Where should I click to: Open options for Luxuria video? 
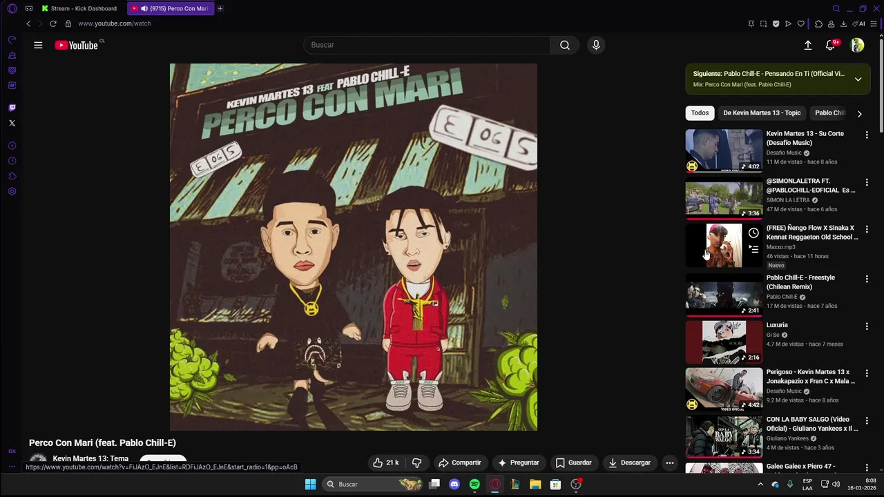pyautogui.click(x=867, y=326)
